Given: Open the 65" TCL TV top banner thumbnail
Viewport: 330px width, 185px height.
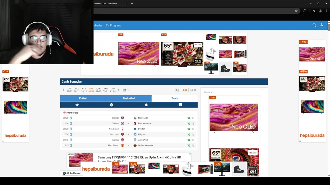Looking at the screenshot, I should click(x=182, y=54).
